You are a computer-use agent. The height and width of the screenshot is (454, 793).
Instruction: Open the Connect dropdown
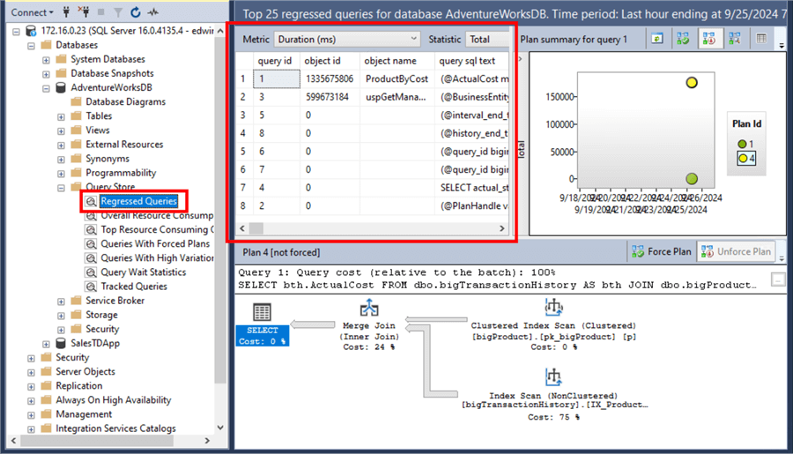[x=33, y=12]
